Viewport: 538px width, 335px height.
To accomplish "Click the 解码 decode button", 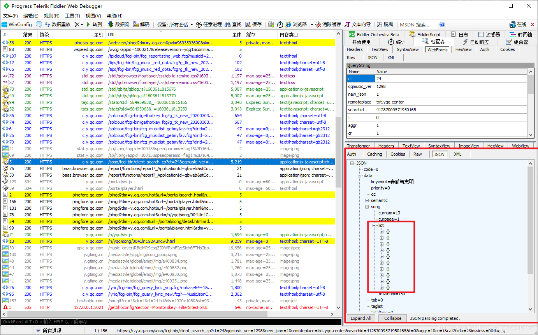I will [x=141, y=25].
